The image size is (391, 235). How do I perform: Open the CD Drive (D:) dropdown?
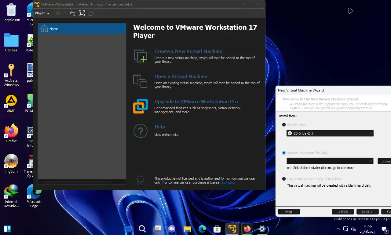point(330,133)
